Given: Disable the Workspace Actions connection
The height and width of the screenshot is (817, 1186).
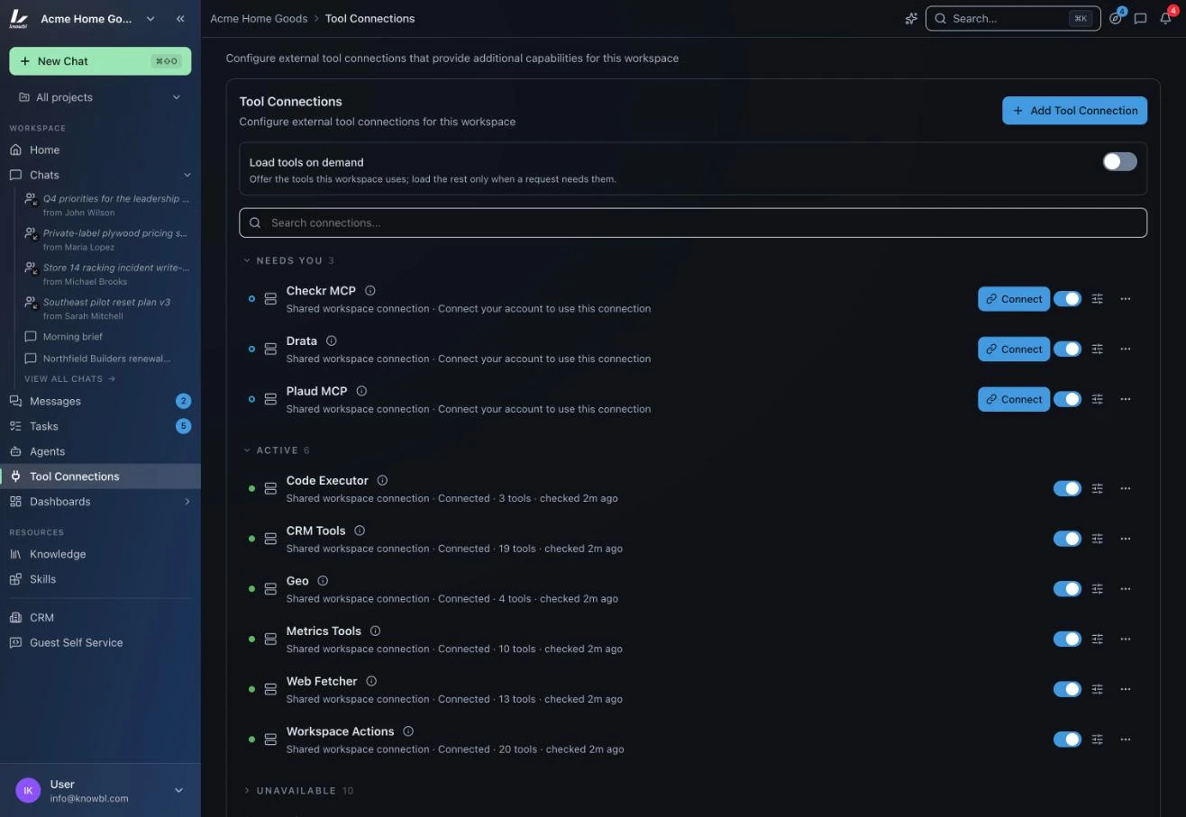Looking at the screenshot, I should [x=1067, y=740].
